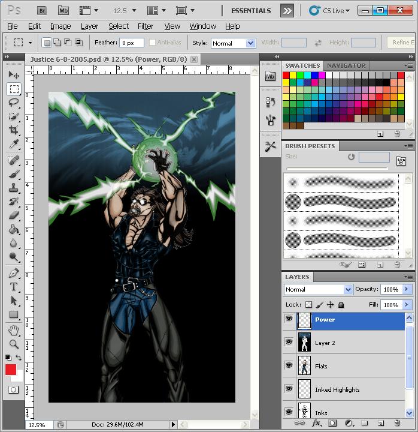Hide the Inks layer

(289, 412)
